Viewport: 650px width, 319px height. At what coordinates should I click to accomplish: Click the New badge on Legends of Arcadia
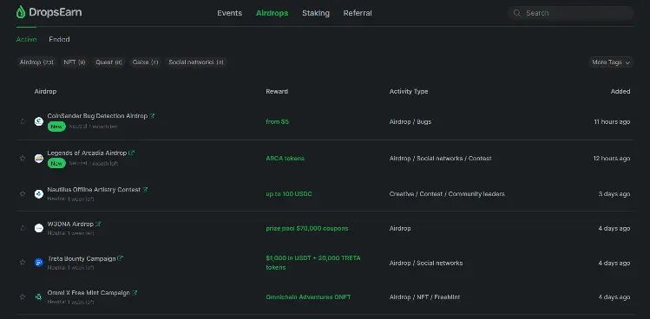pos(56,163)
